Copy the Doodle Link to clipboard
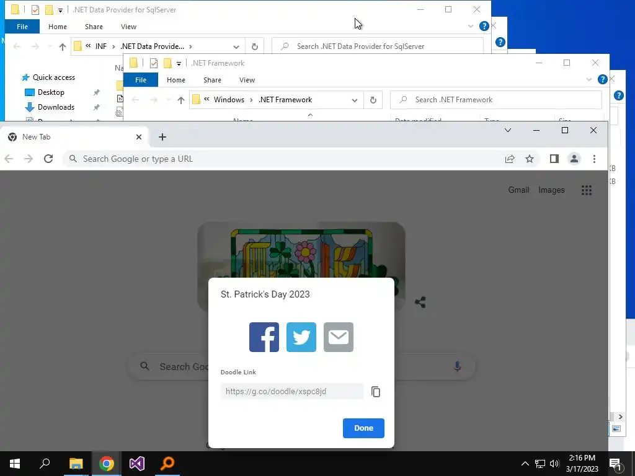The width and height of the screenshot is (635, 476). click(376, 392)
